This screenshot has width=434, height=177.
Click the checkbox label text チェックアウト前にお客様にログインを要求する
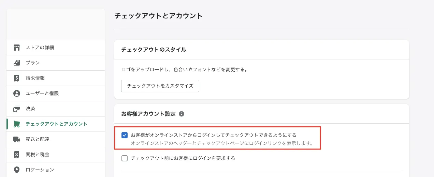click(x=183, y=158)
